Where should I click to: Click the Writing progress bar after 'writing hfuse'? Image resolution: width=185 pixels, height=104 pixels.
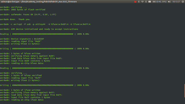coord(45,48)
